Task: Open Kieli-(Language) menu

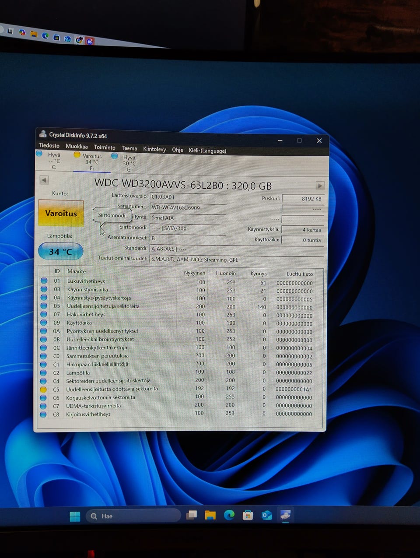Action: pyautogui.click(x=207, y=151)
